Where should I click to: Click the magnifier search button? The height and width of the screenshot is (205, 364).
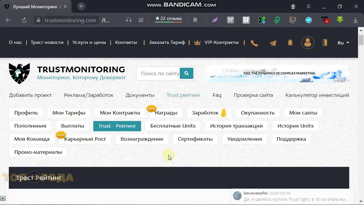pyautogui.click(x=187, y=73)
